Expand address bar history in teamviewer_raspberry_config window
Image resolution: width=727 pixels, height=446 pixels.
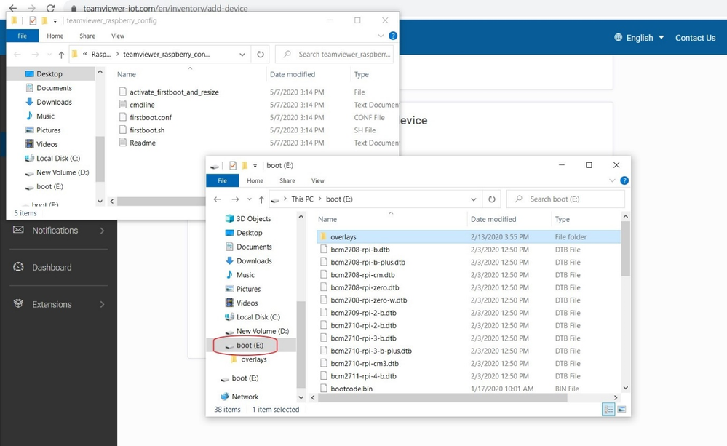[x=242, y=55]
